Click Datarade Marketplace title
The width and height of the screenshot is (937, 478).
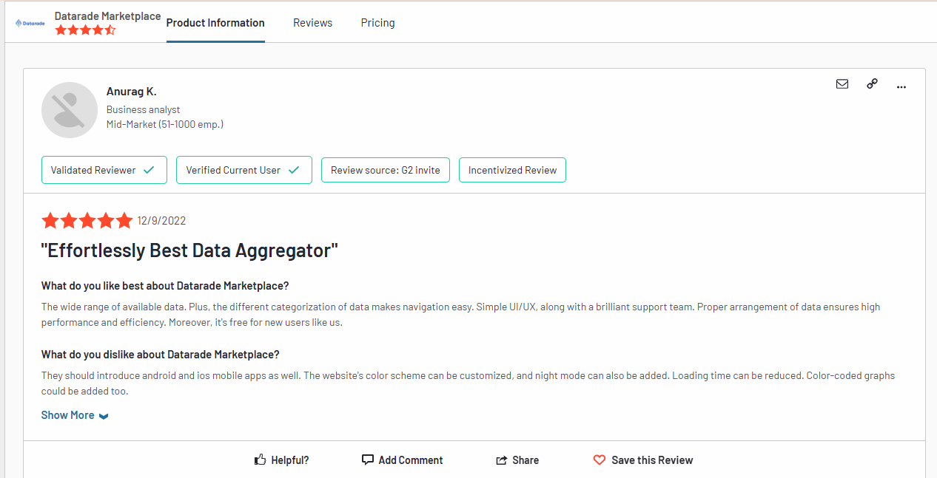click(x=108, y=16)
